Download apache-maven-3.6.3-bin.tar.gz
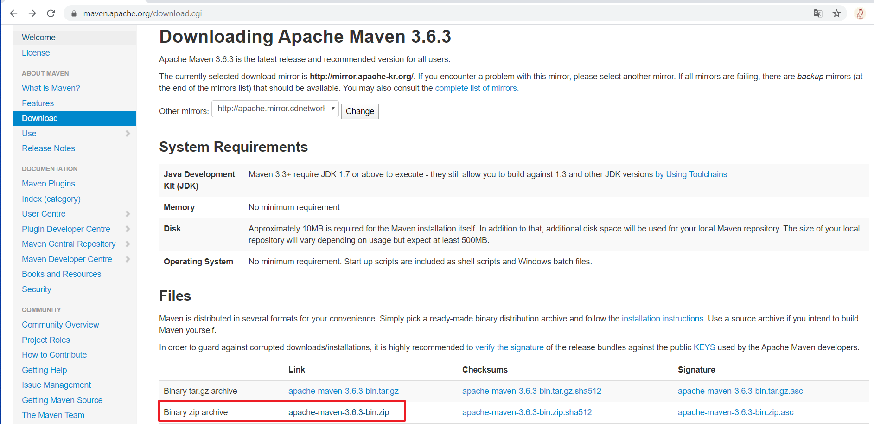Viewport: 874px width, 424px height. (344, 391)
